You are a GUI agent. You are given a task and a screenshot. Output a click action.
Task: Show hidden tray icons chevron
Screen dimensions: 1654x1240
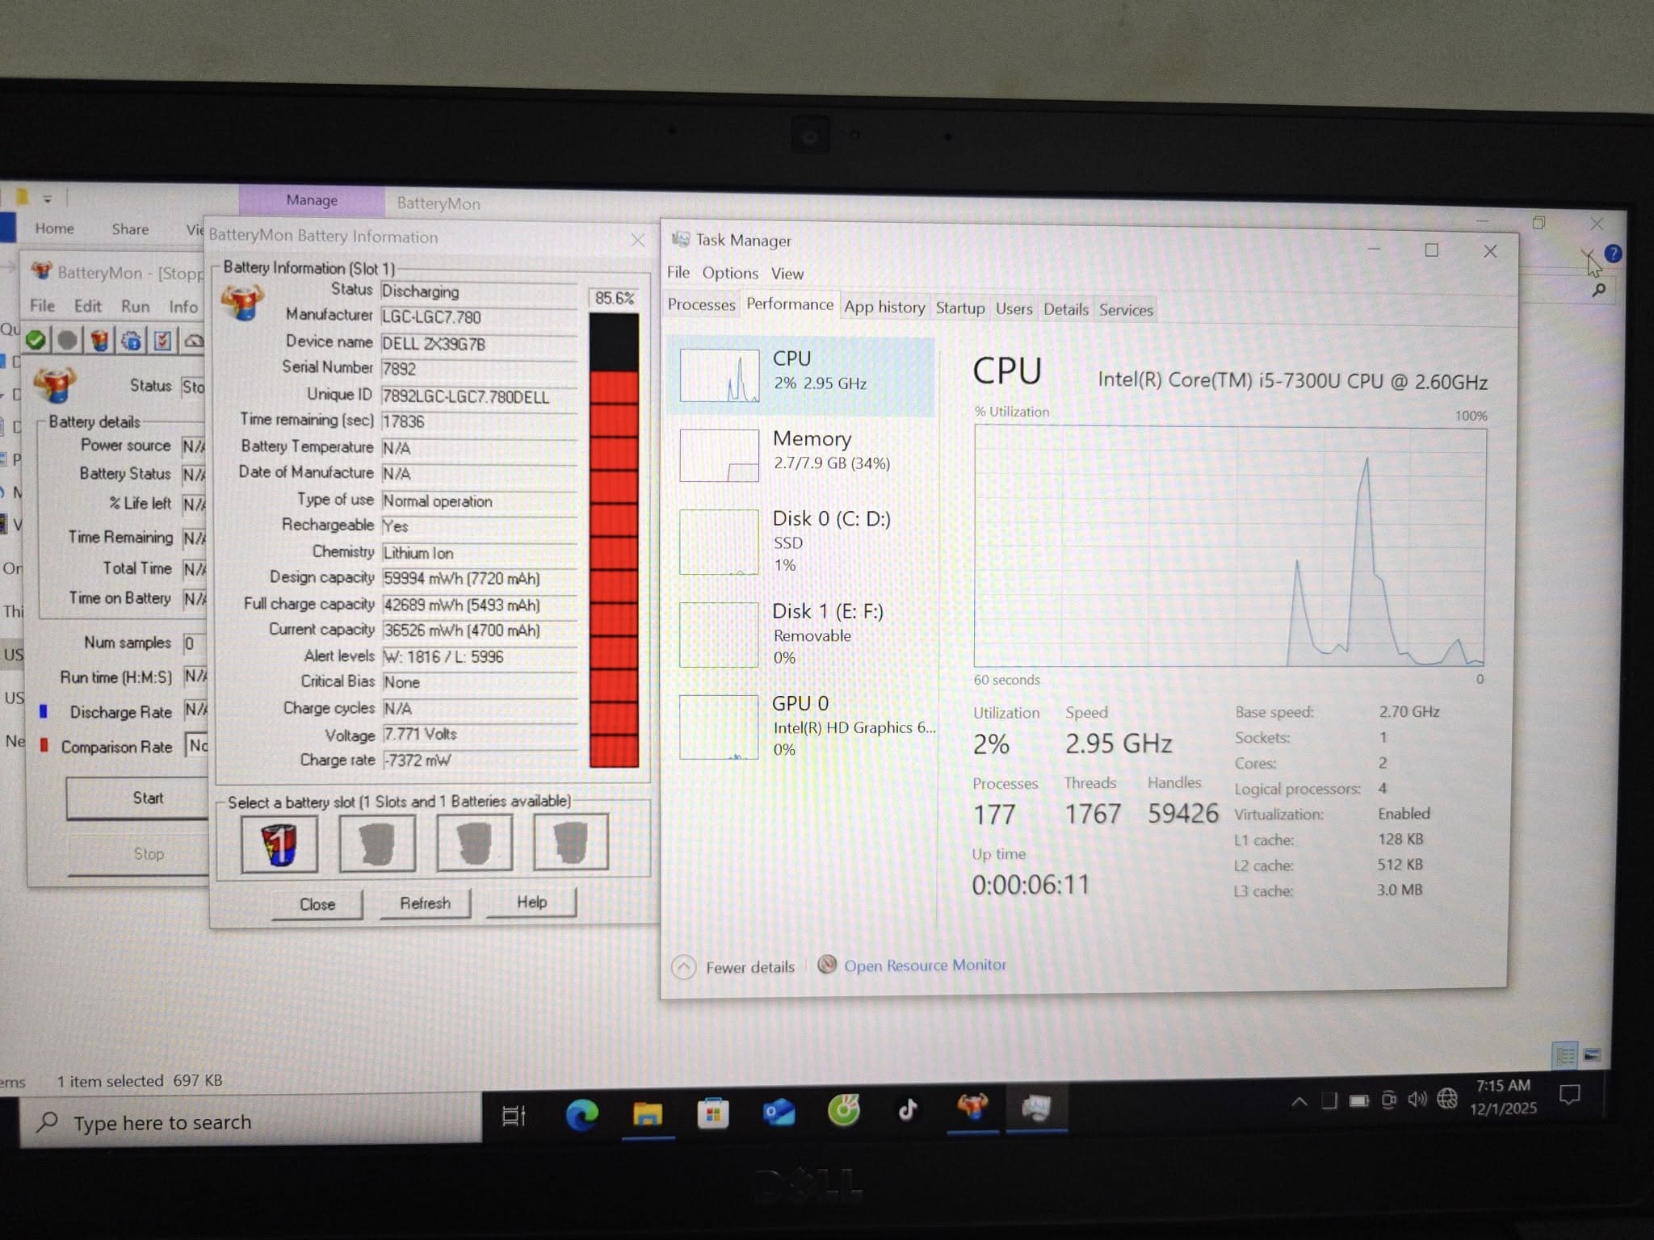(1299, 1101)
